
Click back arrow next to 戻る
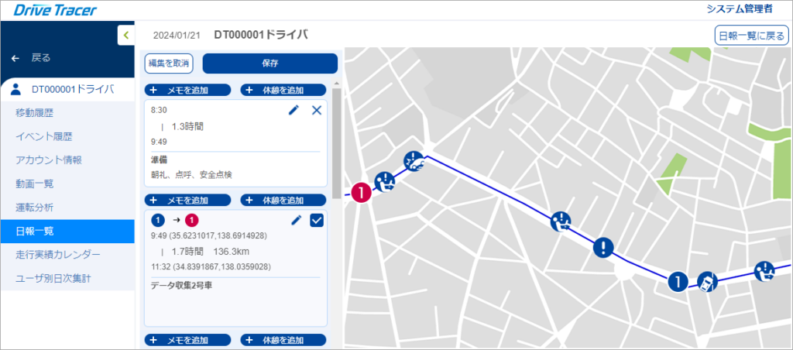tap(15, 58)
